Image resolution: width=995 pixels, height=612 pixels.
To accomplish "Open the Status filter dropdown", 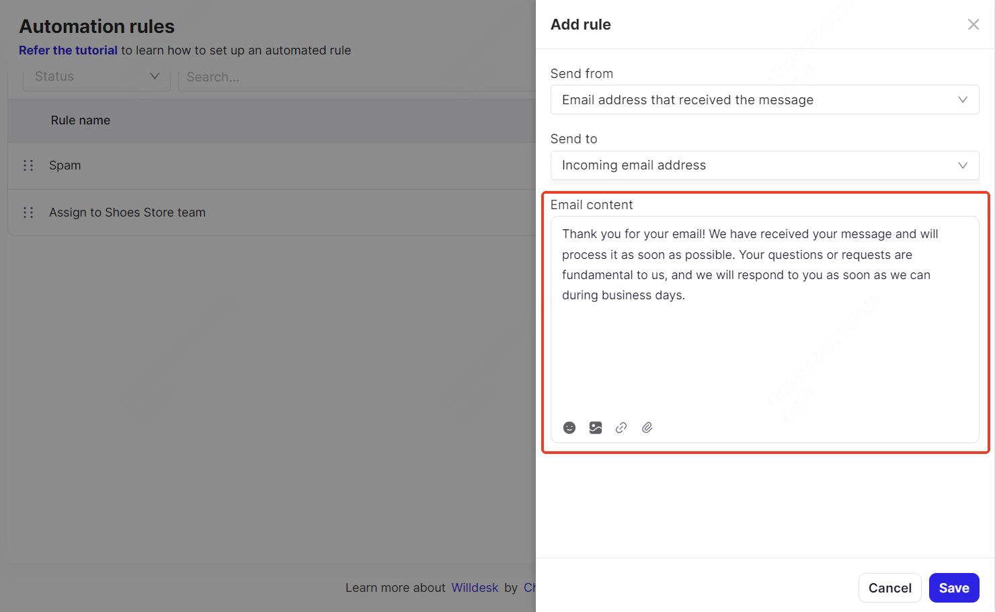I will [97, 77].
